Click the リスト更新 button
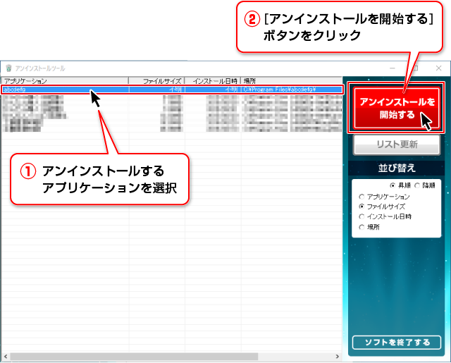451x363 pixels. pos(397,144)
